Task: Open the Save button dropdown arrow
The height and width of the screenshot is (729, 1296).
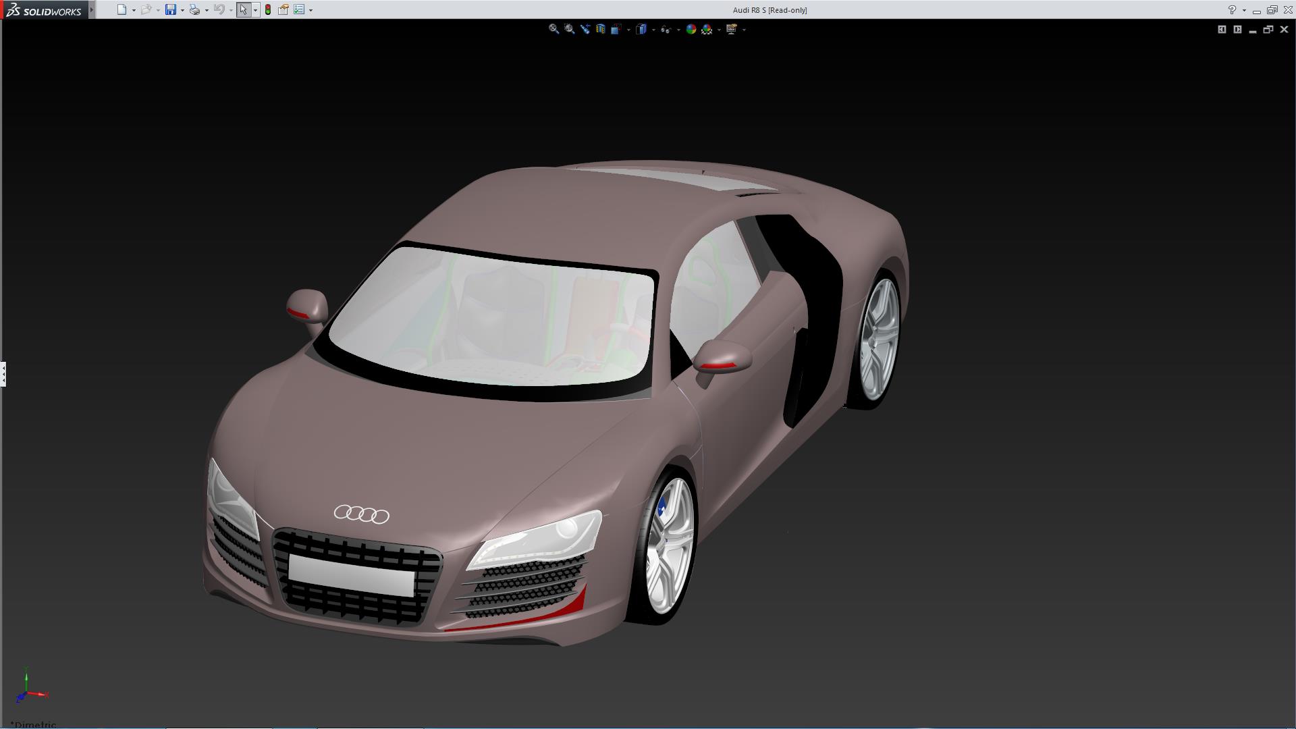Action: click(x=182, y=10)
